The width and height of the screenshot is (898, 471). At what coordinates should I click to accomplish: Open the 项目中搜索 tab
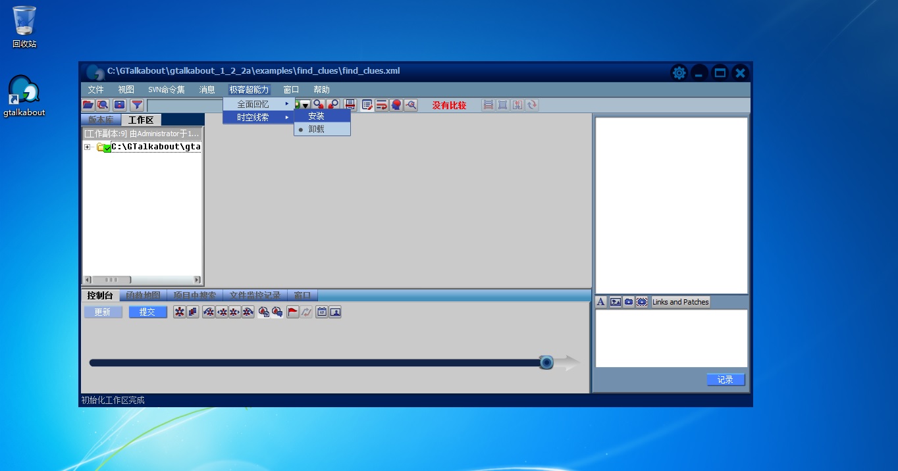point(195,295)
